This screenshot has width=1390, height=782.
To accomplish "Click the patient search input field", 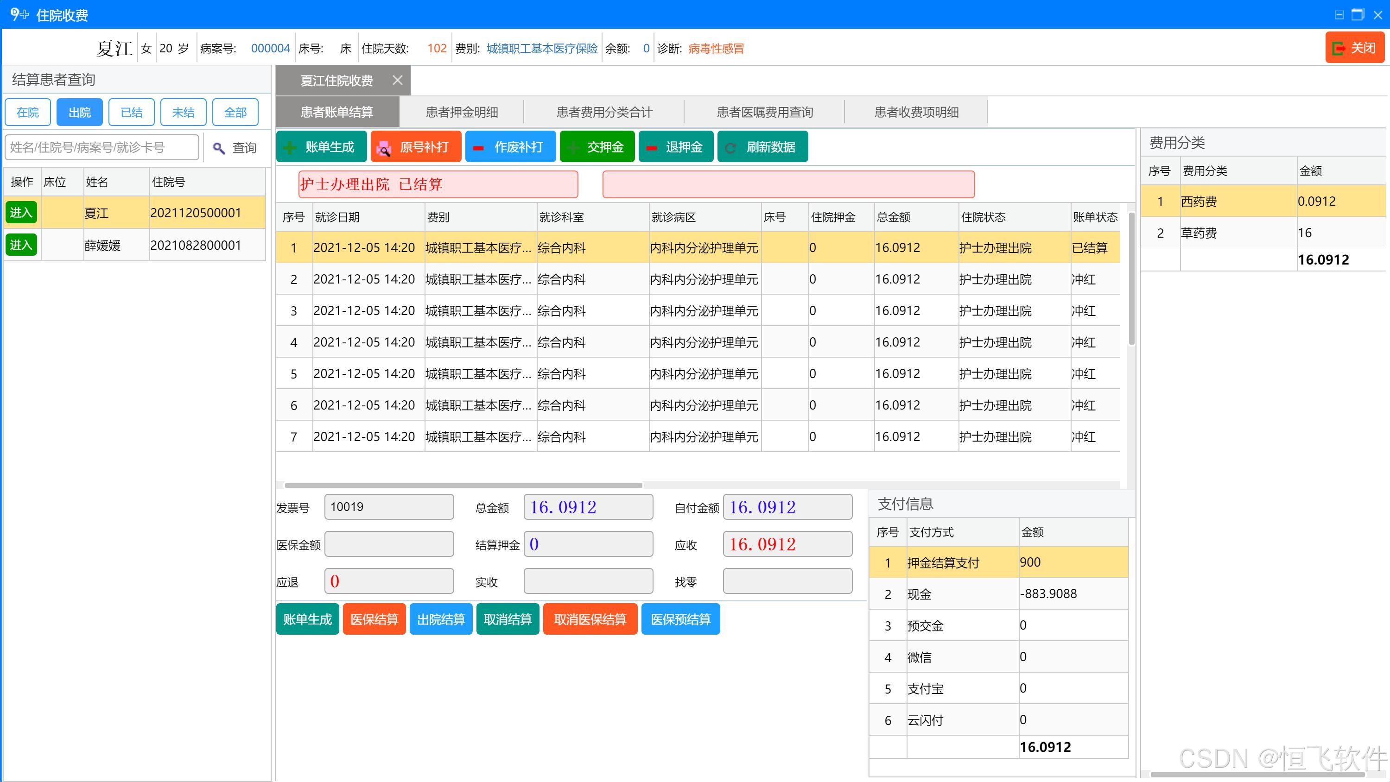I will pos(102,147).
